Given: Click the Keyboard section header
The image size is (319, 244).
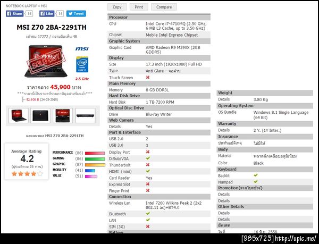Looking at the screenshot, I should [265, 170].
